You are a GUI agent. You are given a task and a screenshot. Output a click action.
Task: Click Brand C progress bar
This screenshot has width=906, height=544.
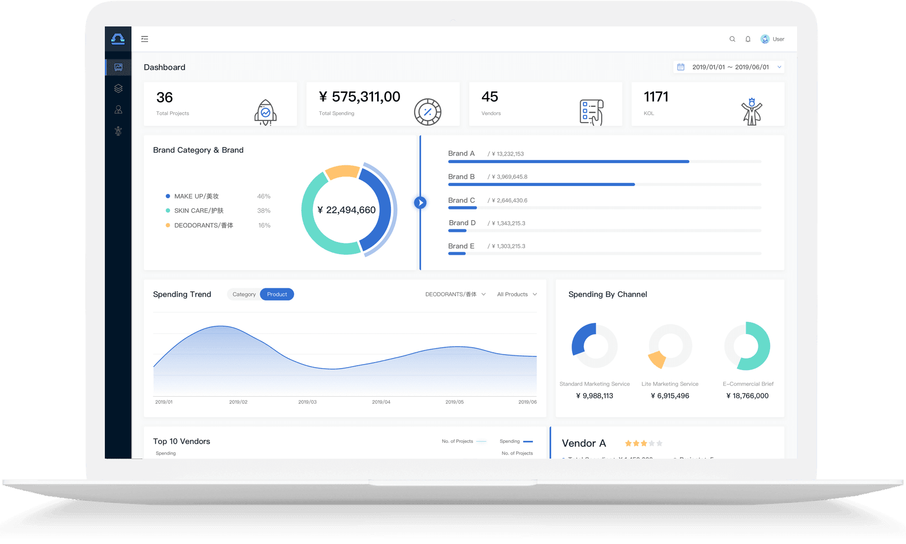605,208
